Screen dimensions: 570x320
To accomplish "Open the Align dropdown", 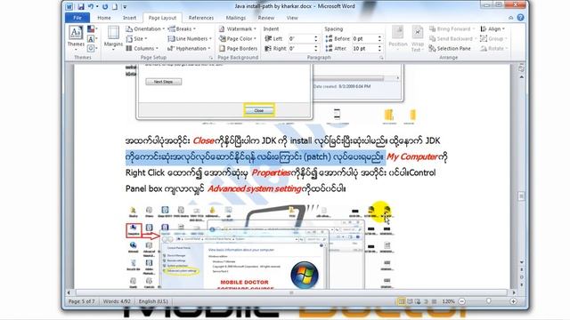I will click(x=493, y=29).
